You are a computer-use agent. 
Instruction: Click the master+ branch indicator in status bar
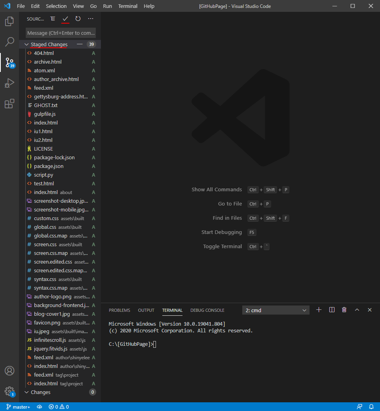(18, 407)
